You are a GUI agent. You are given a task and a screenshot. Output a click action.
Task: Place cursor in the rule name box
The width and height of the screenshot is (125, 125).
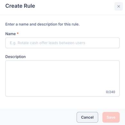click(x=63, y=43)
